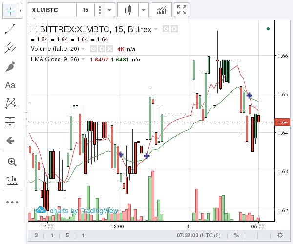This screenshot has width=293, height=244.
Task: Click the red 1.64 price label
Action: click(282, 122)
